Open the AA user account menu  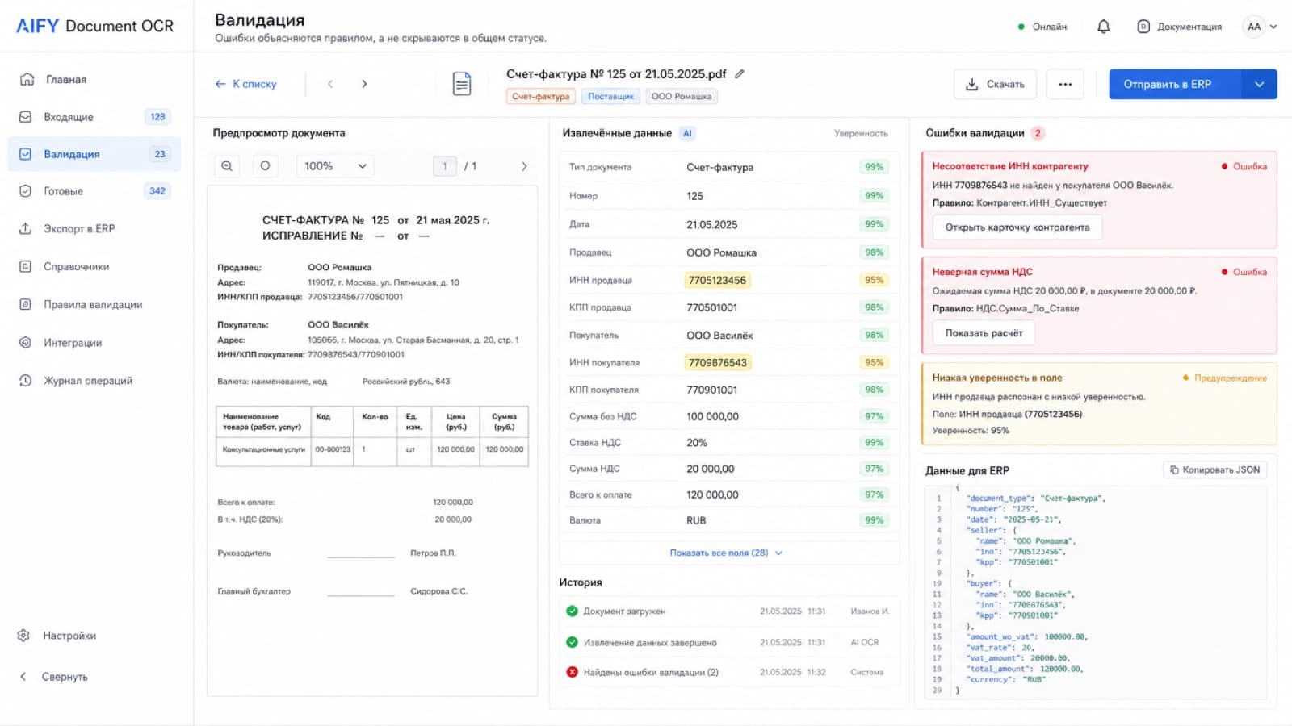coord(1261,27)
